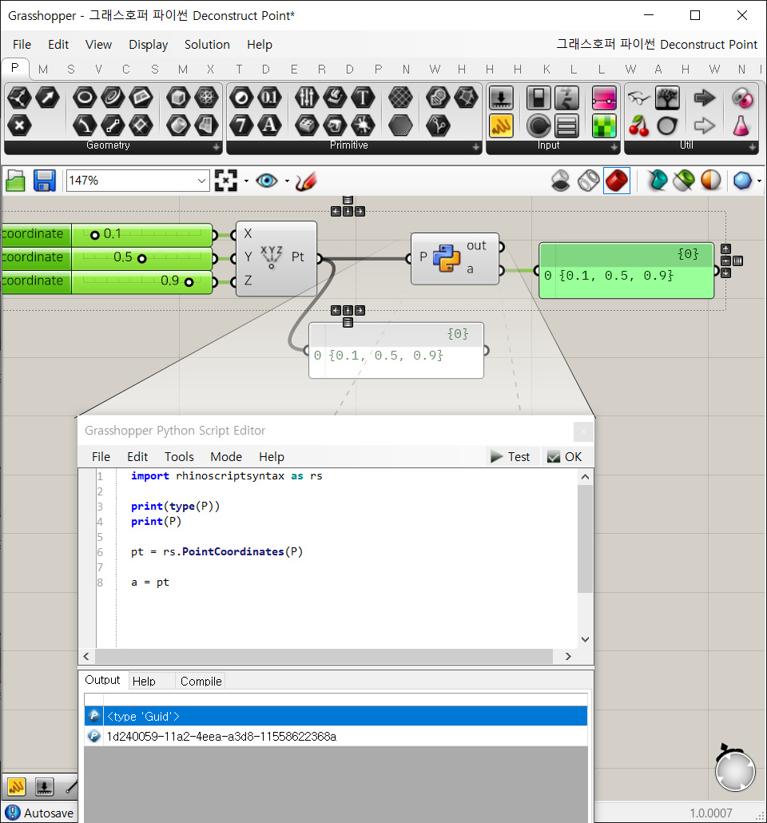Image resolution: width=767 pixels, height=823 pixels.
Task: Choose the pink flask icon in Util panel
Action: coord(741,126)
